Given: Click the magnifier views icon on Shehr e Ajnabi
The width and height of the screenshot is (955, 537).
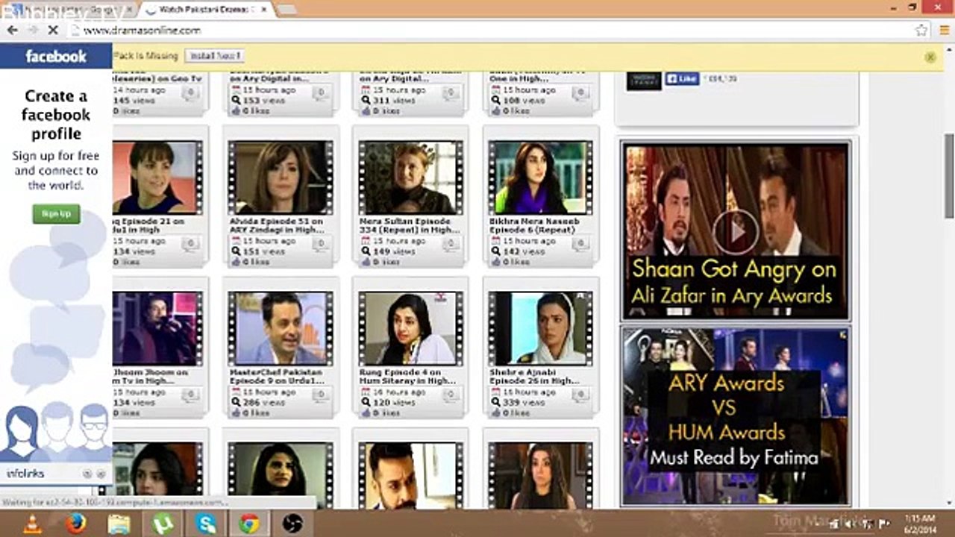Looking at the screenshot, I should pos(495,403).
